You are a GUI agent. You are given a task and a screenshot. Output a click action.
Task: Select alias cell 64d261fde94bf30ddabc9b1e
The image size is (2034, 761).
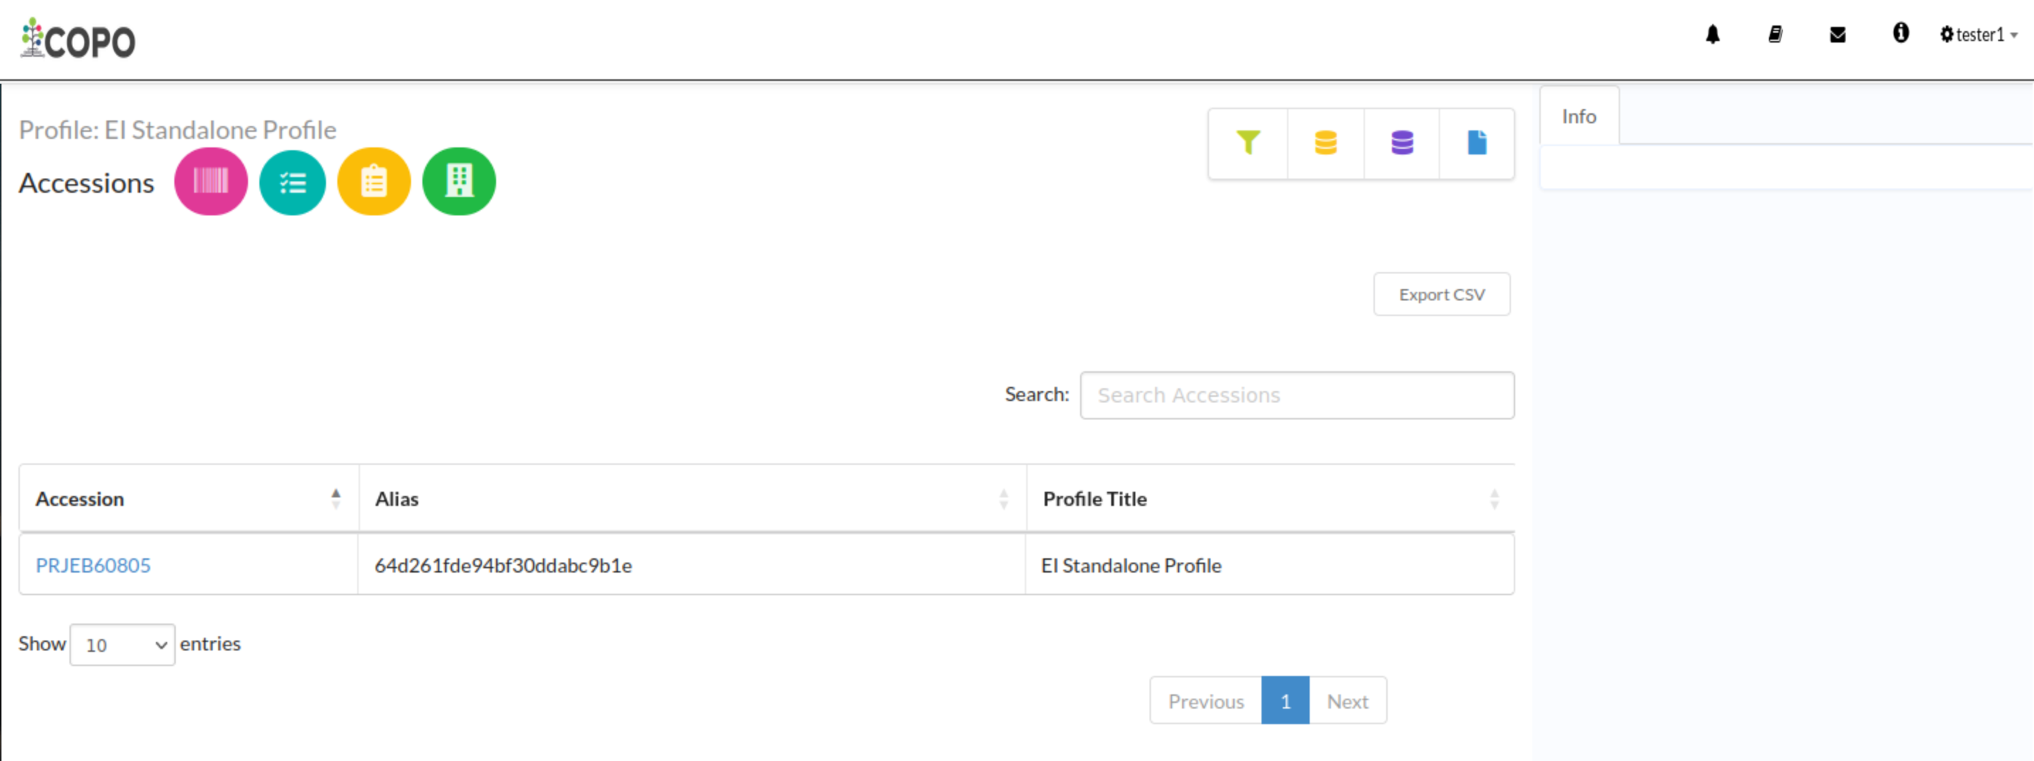point(692,565)
